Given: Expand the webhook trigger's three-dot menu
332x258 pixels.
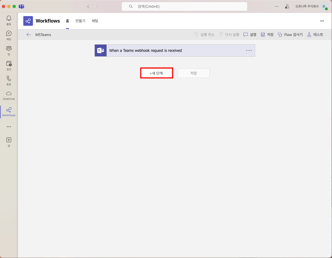Looking at the screenshot, I should coord(249,50).
